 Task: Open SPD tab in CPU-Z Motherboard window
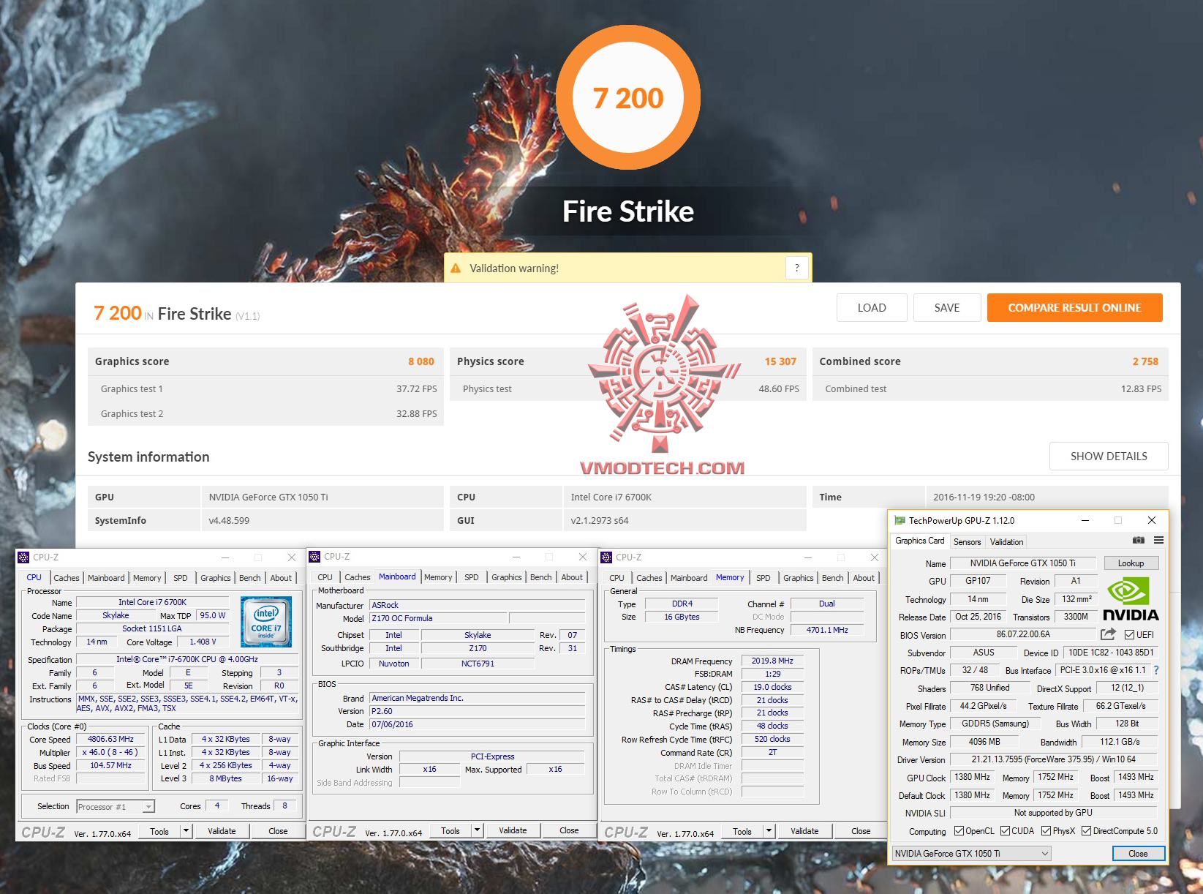(472, 577)
